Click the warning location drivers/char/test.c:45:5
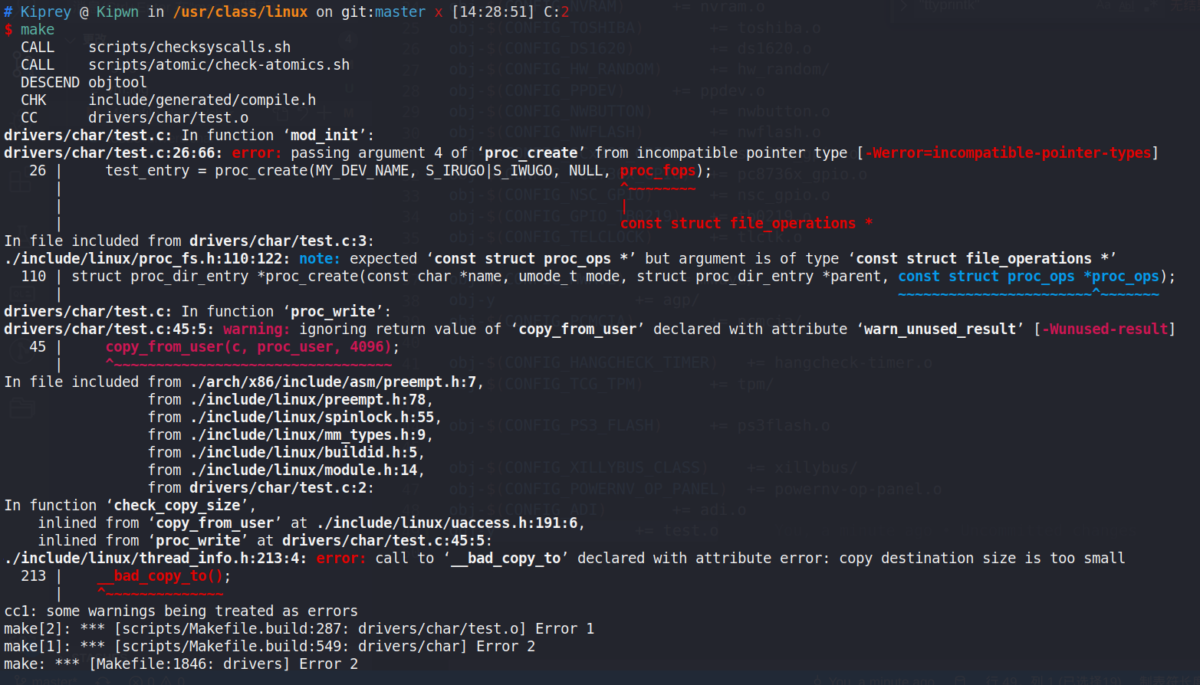The image size is (1200, 685). pos(109,329)
